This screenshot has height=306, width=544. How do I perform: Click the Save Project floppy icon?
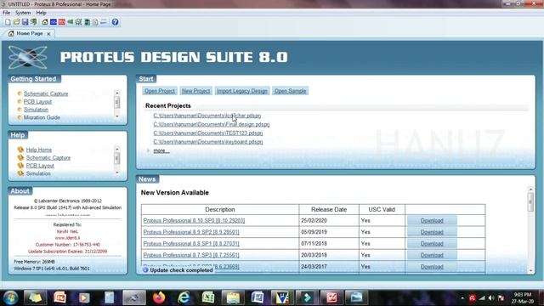pyautogui.click(x=25, y=22)
